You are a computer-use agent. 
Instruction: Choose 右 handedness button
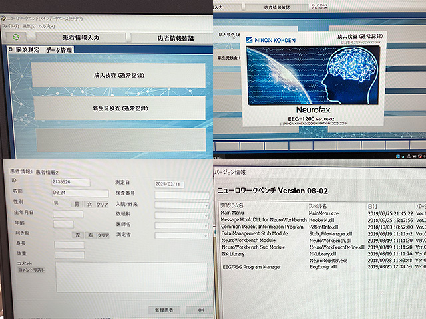click(91, 235)
